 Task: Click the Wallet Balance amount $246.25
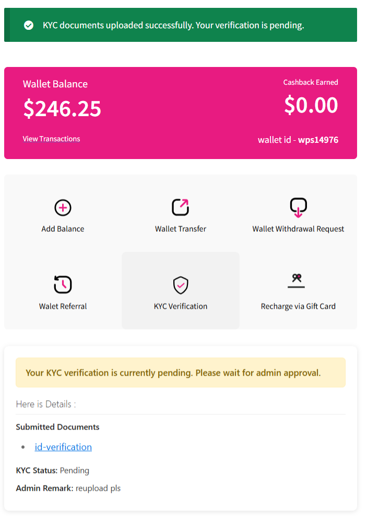[62, 109]
